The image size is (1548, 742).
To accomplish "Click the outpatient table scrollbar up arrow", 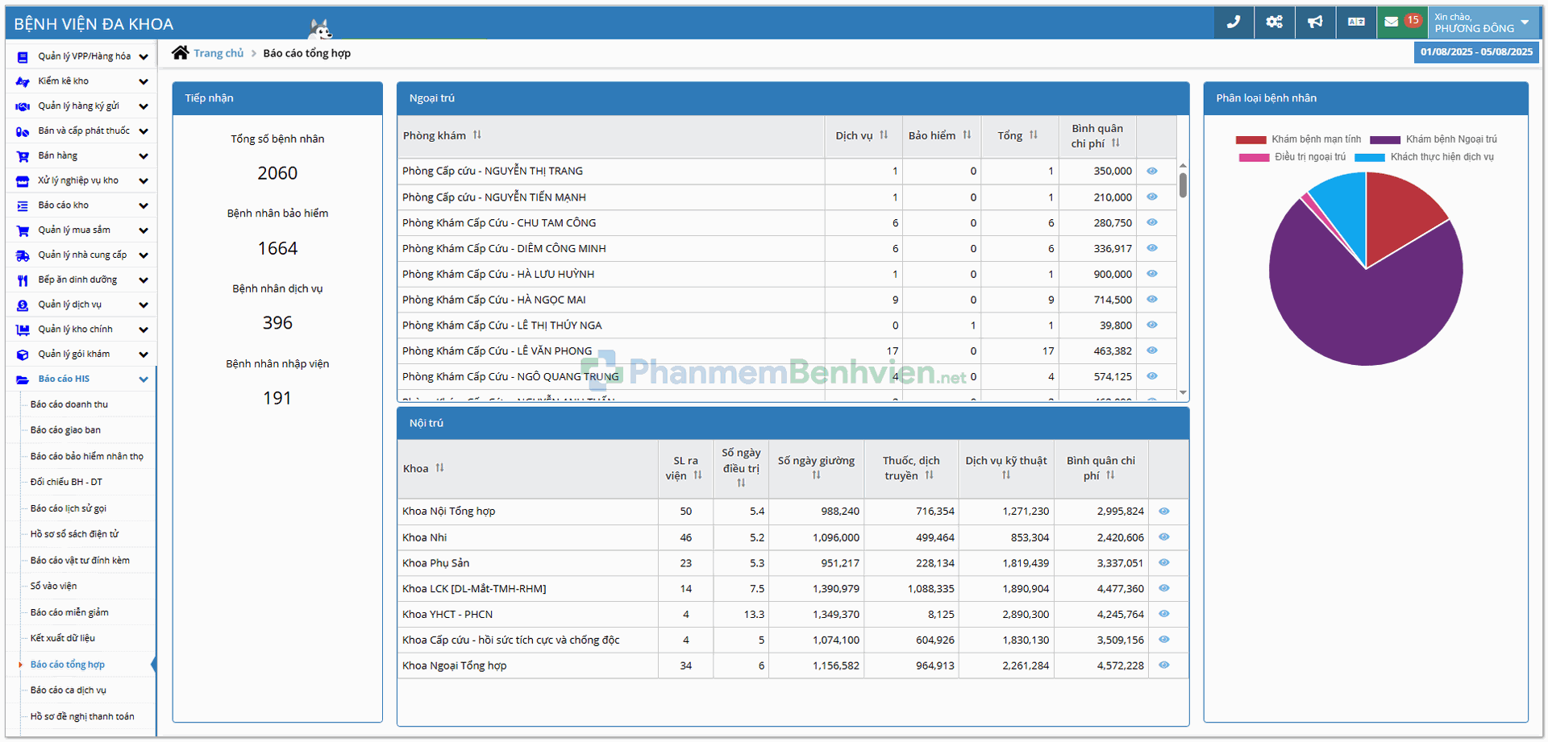I will point(1183,165).
